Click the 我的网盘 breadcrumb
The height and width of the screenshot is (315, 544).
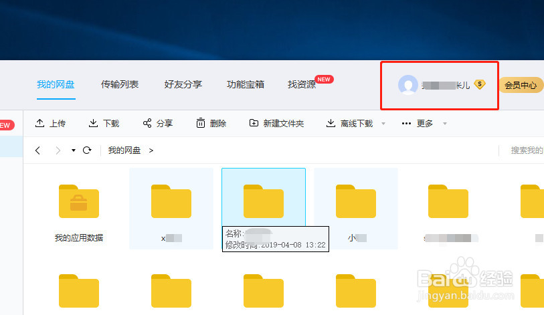[x=124, y=150]
